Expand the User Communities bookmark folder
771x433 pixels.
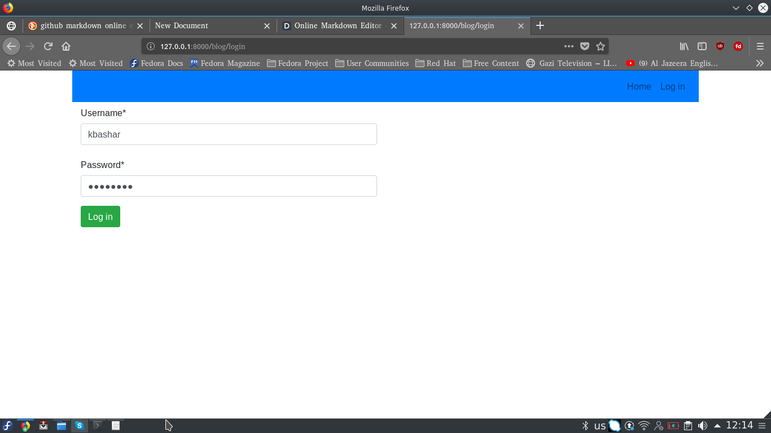coord(372,63)
